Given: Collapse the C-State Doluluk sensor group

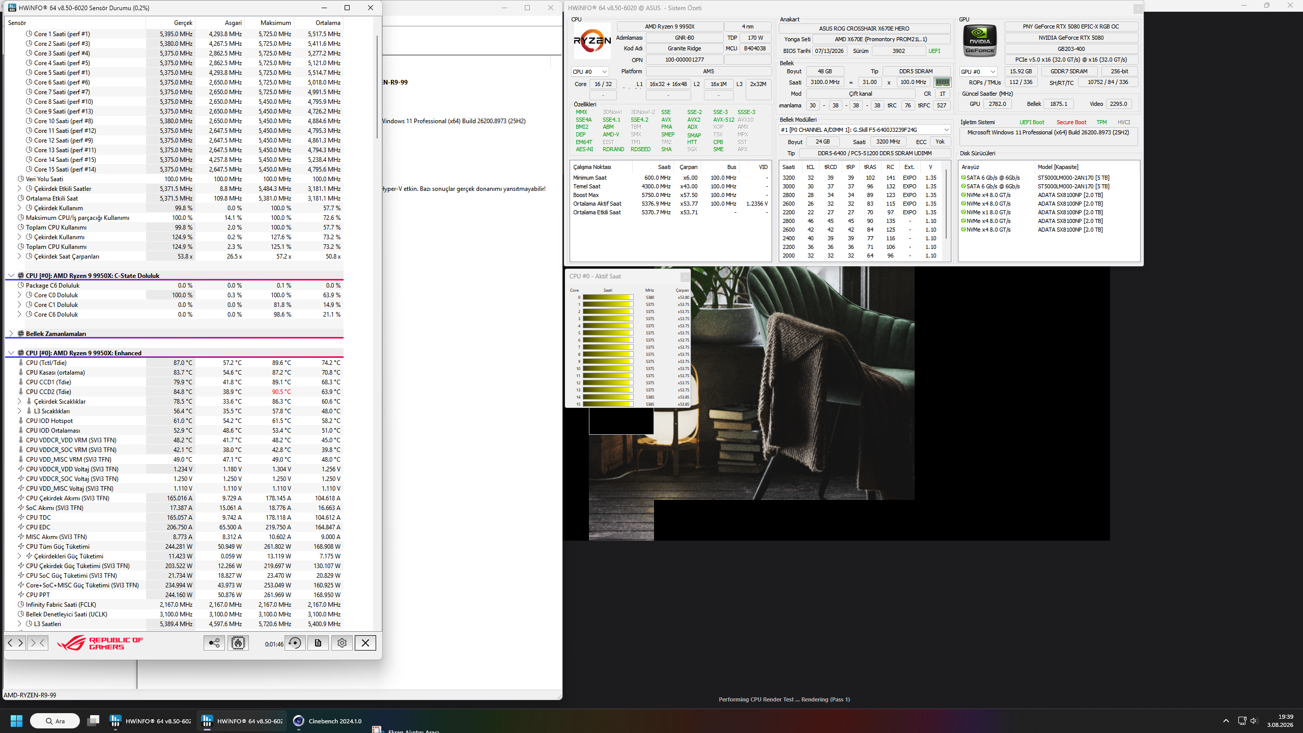Looking at the screenshot, I should [11, 276].
